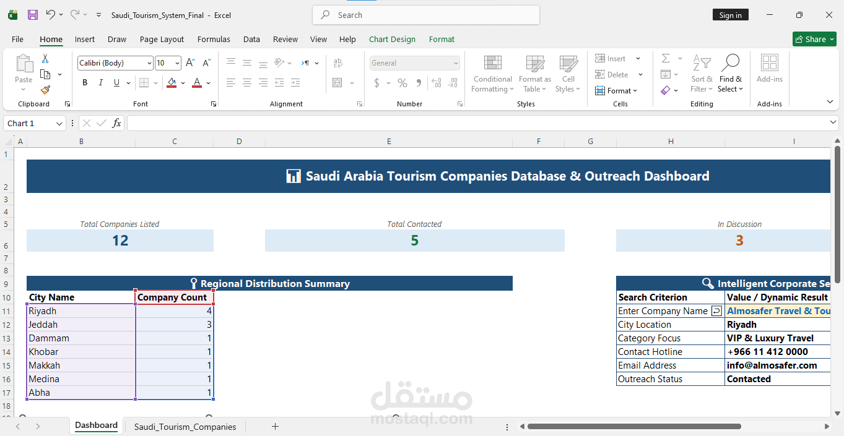Click the Clear eraser icon

[x=666, y=90]
